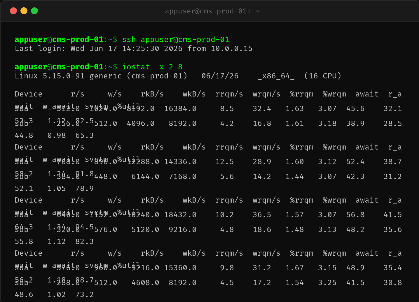Click the await value 56.8
The image size is (419, 302).
355,215
